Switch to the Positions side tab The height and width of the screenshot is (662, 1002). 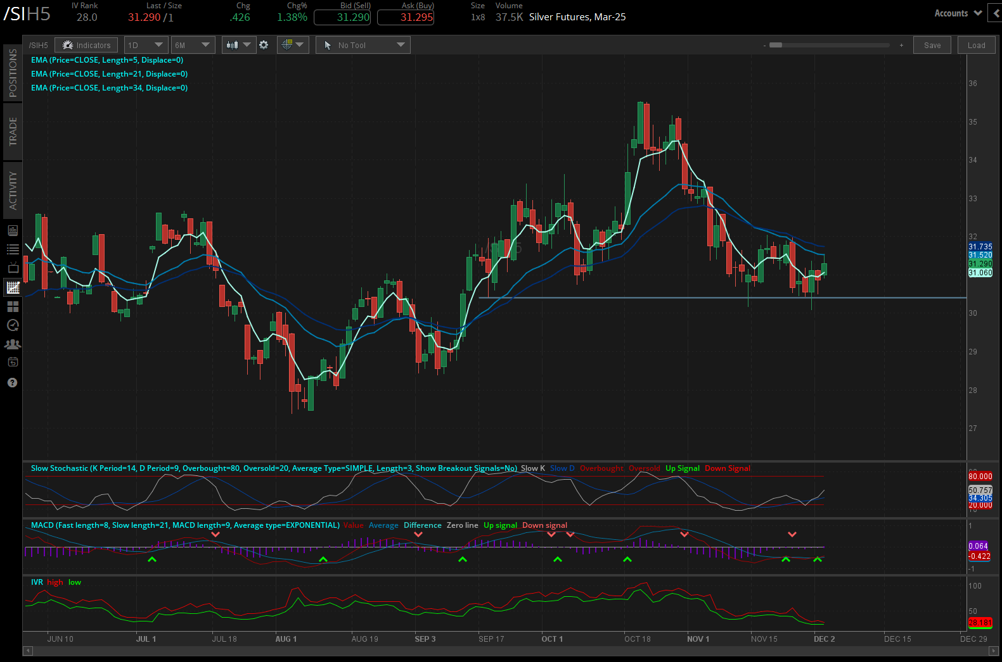13,73
